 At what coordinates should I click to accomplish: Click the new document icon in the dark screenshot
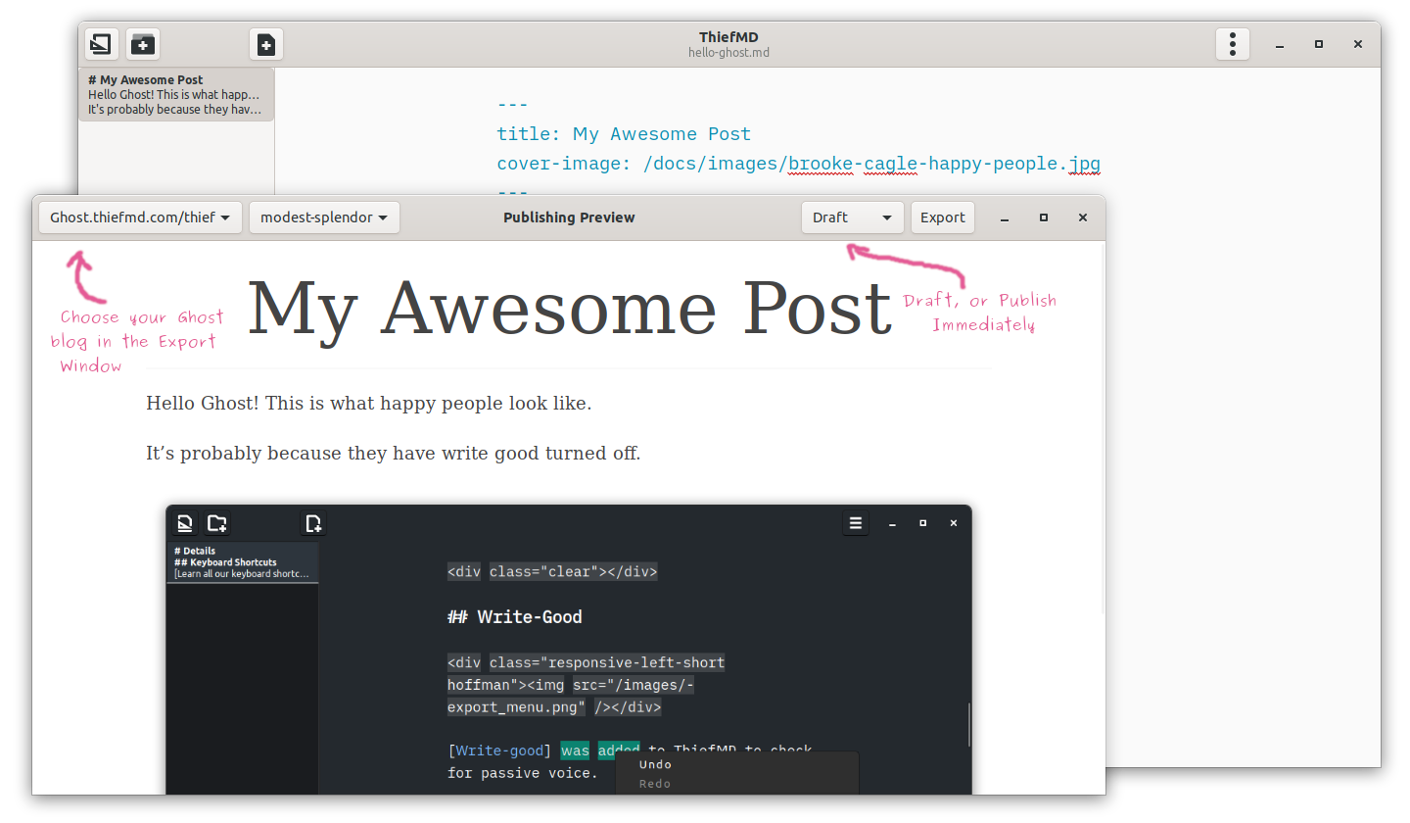click(x=313, y=523)
